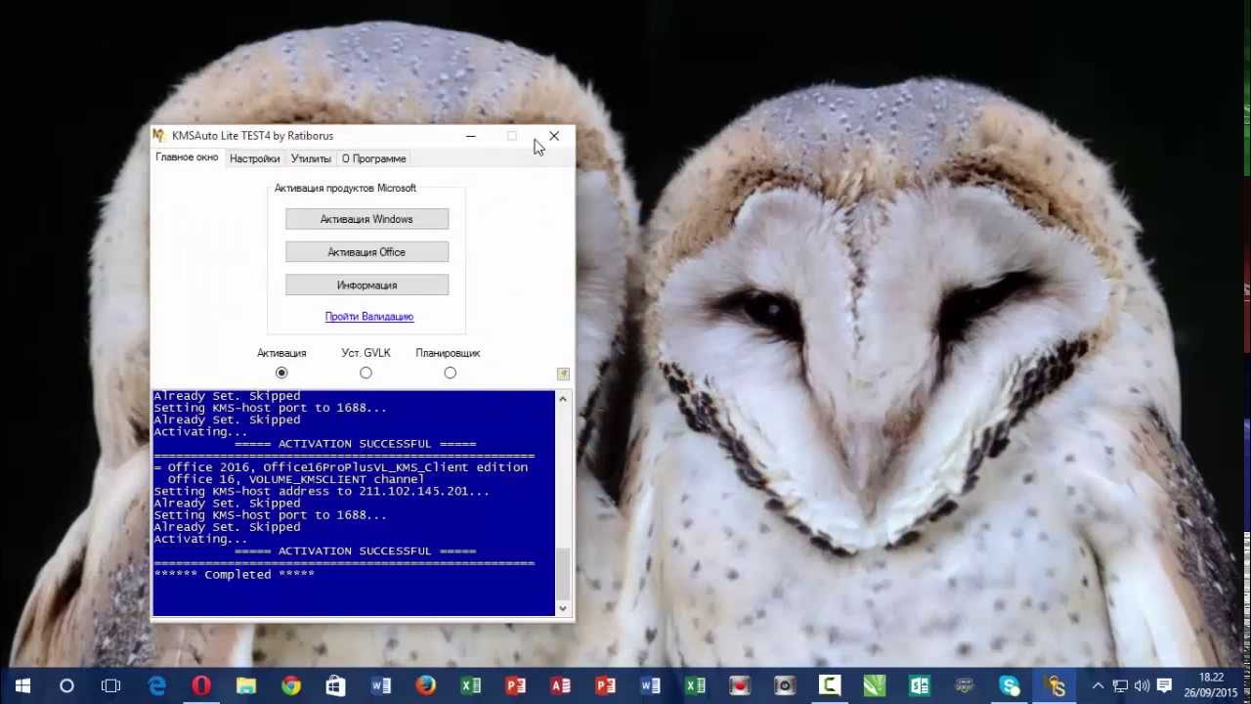
Task: Click 'Setting KMS-host address to 211.102.145.201...' line
Action: click(322, 492)
